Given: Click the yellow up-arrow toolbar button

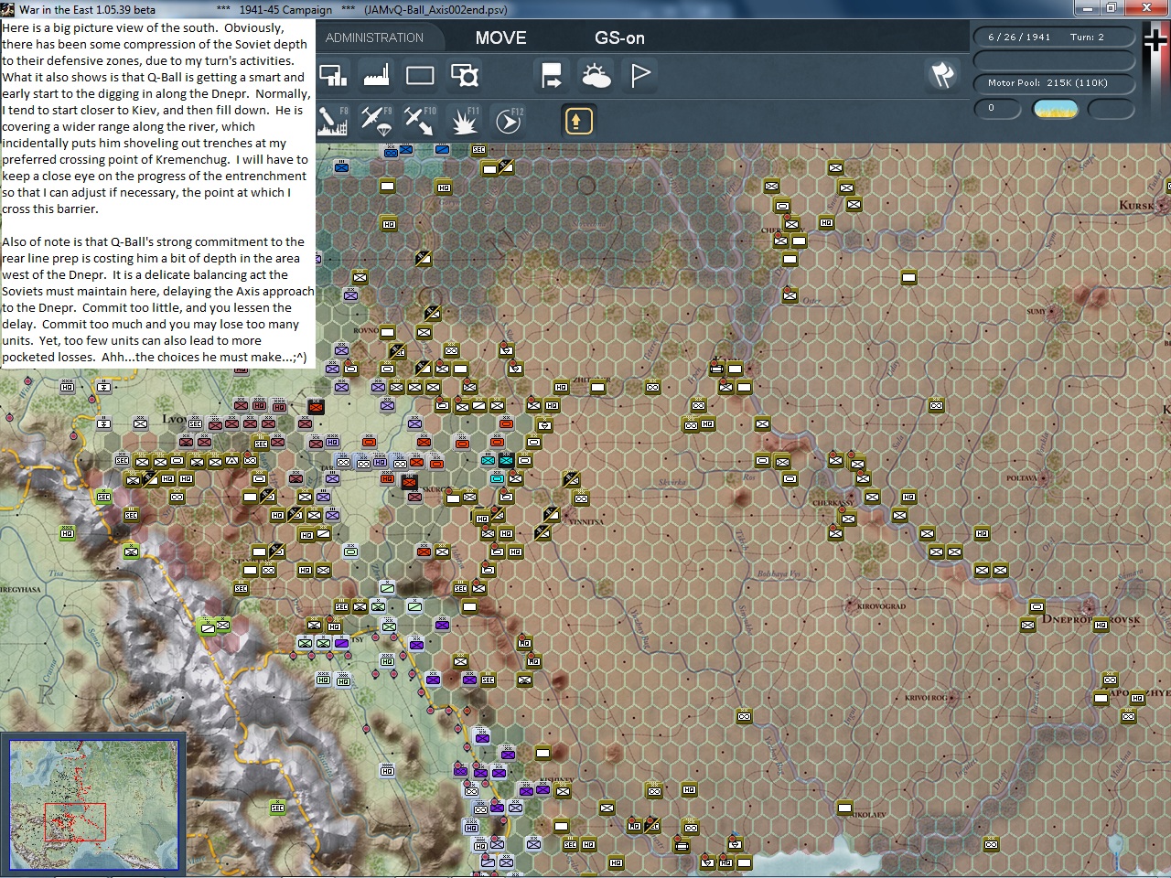Looking at the screenshot, I should point(578,121).
